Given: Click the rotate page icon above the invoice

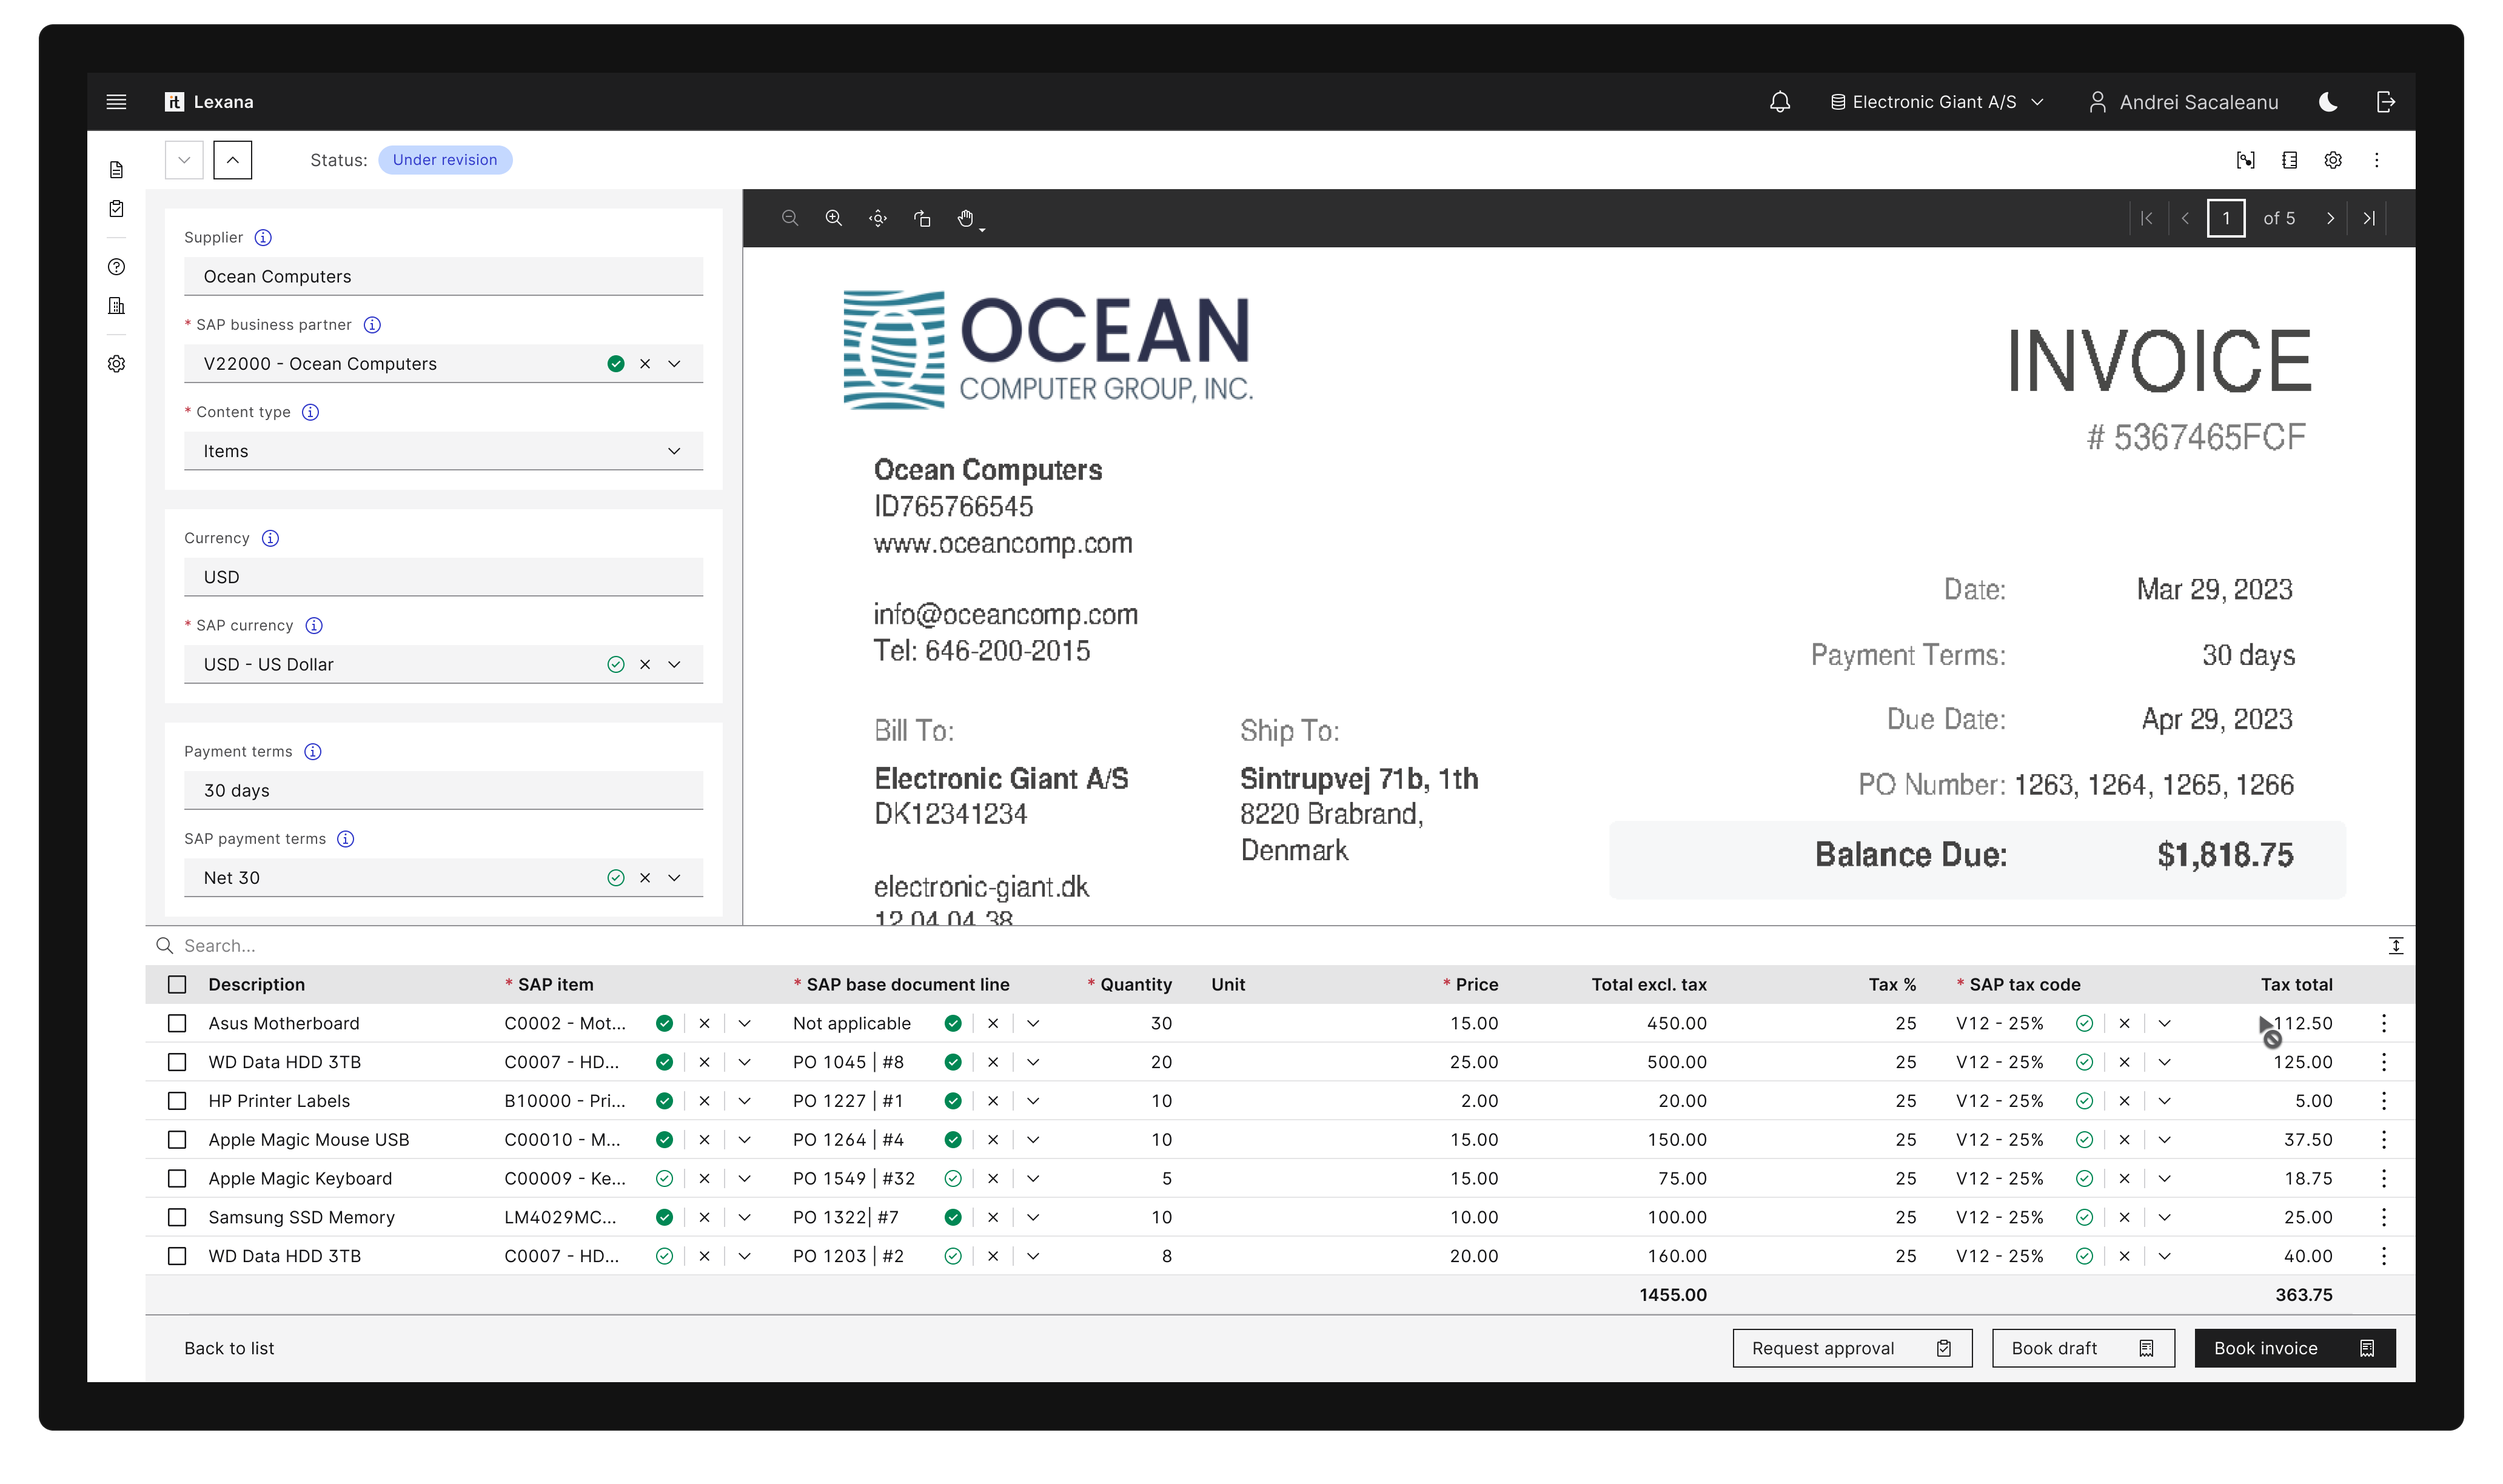Looking at the screenshot, I should pyautogui.click(x=922, y=218).
